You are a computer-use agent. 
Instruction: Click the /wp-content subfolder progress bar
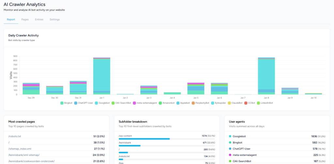point(144,139)
